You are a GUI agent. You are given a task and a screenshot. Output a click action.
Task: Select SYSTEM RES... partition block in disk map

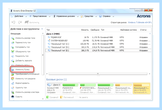(x=88, y=88)
